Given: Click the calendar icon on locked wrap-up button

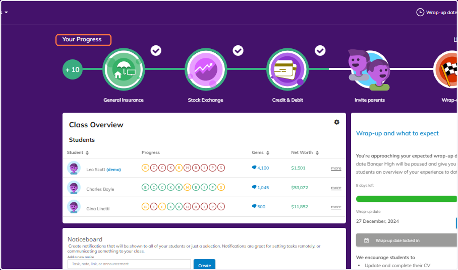Looking at the screenshot, I should click(x=366, y=241).
